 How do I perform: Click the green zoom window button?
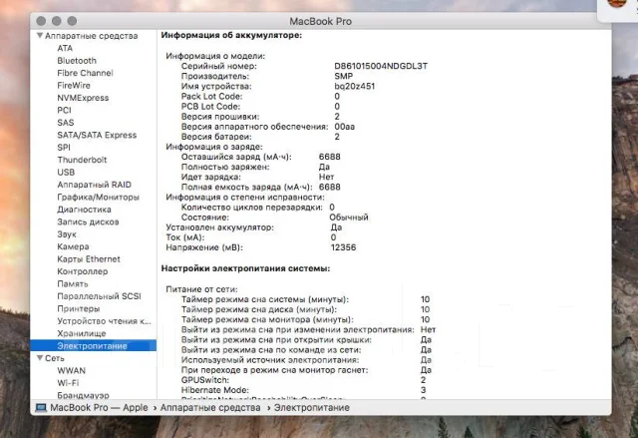(x=72, y=21)
